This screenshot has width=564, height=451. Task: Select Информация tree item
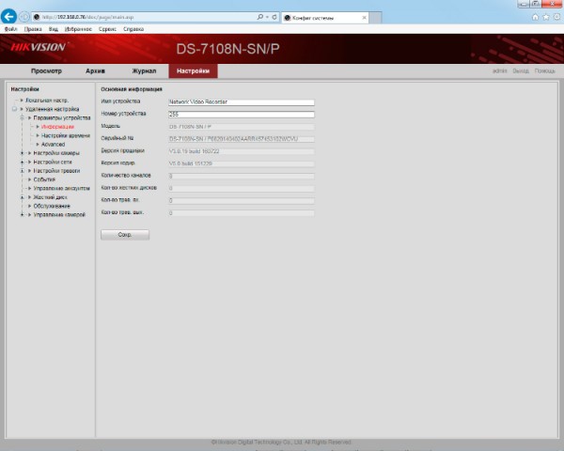(57, 127)
